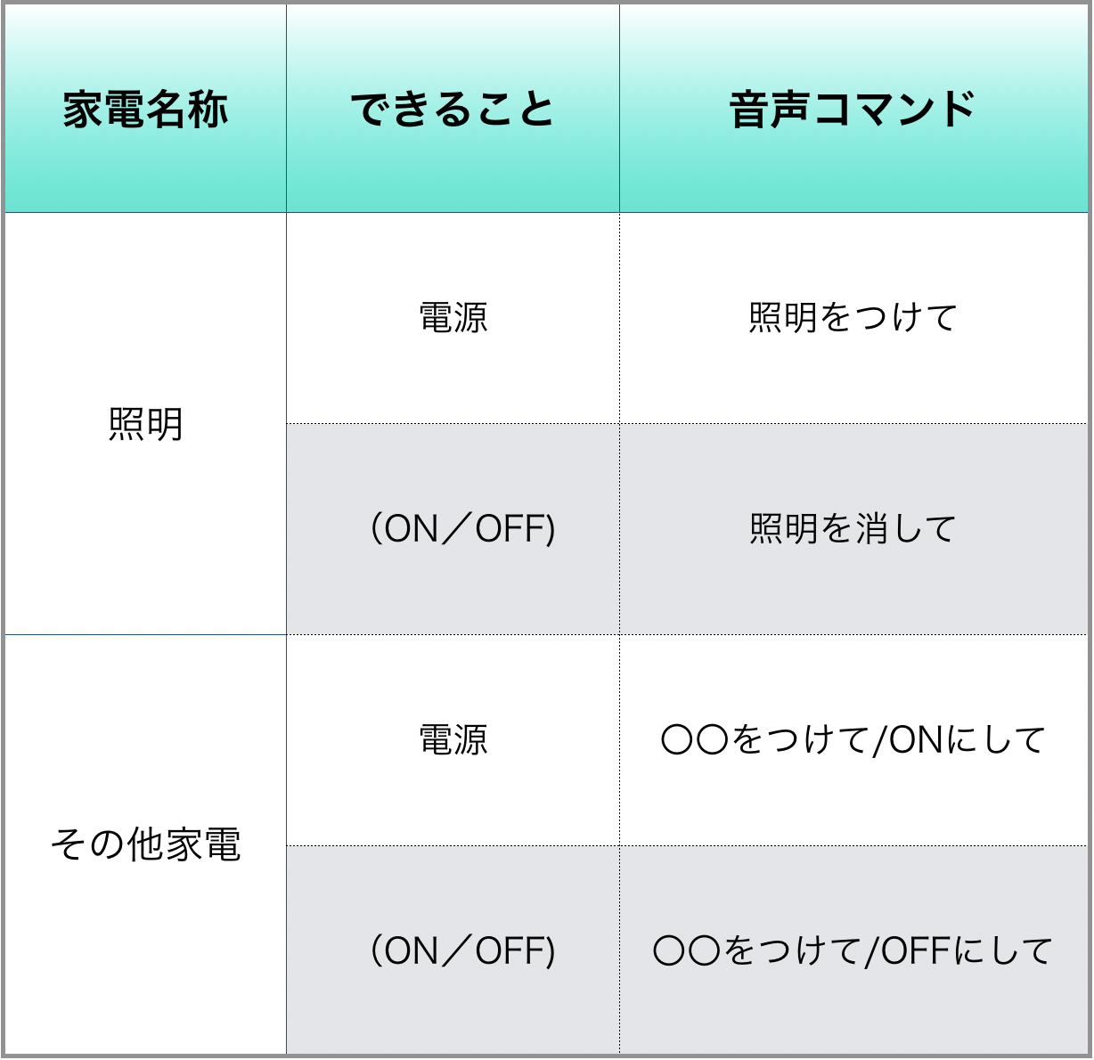This screenshot has height=1060, width=1094.
Task: Select 〇〇をつけて/OFFにして command text
Action: pos(853,950)
